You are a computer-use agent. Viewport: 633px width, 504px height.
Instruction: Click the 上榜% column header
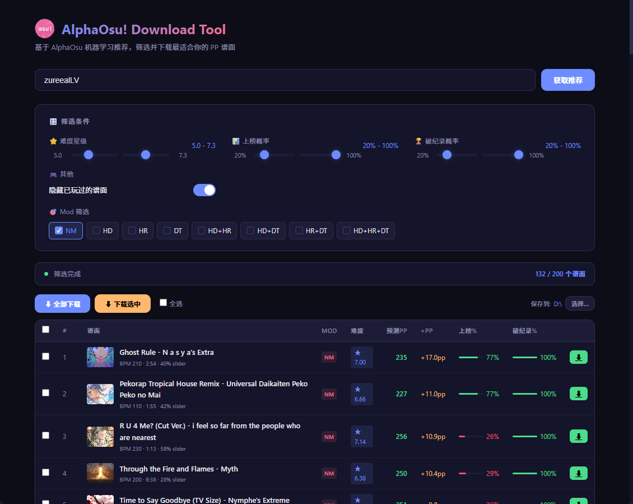(x=468, y=331)
